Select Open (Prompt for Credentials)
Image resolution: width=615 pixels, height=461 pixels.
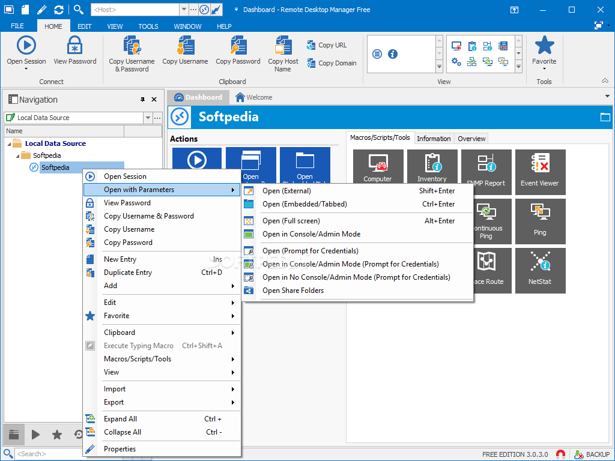coord(357,251)
